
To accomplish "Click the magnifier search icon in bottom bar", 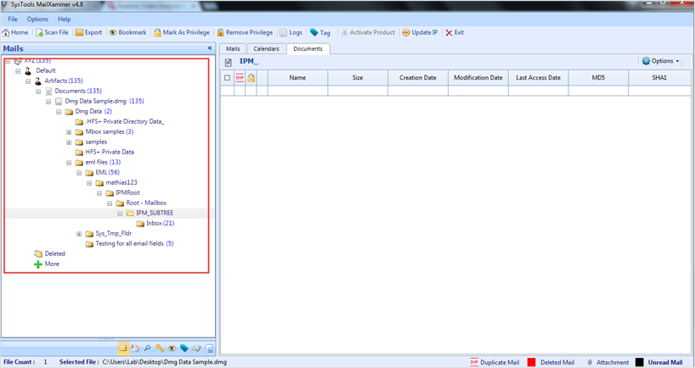I will [147, 348].
